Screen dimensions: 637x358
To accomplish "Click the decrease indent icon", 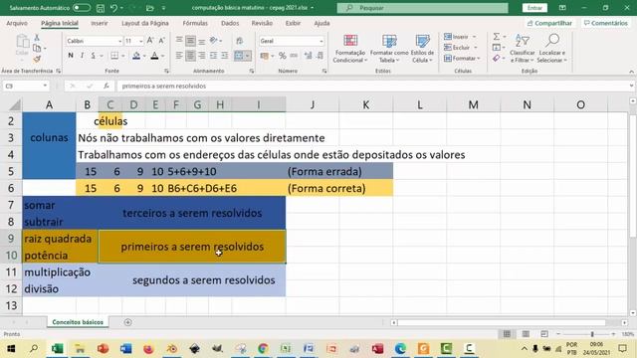I will click(213, 56).
